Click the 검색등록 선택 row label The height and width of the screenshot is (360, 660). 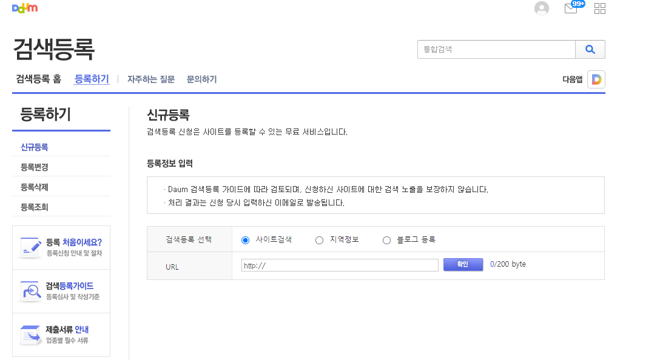pyautogui.click(x=189, y=240)
